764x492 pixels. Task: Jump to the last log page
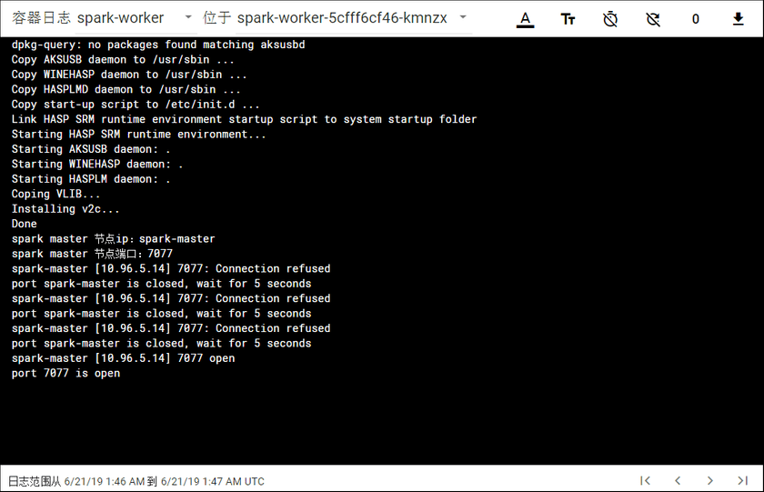click(x=743, y=480)
